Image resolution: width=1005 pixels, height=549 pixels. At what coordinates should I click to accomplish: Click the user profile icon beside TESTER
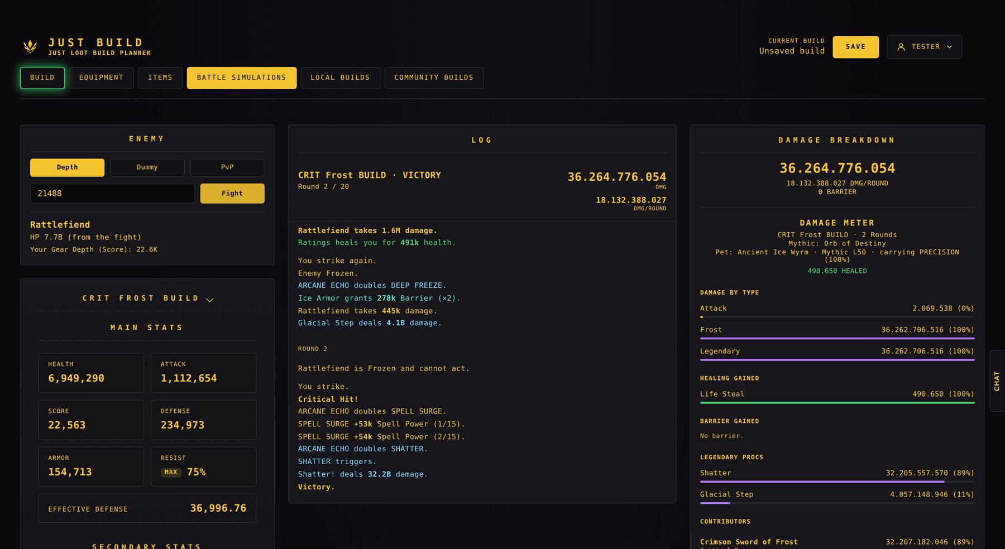(x=901, y=47)
